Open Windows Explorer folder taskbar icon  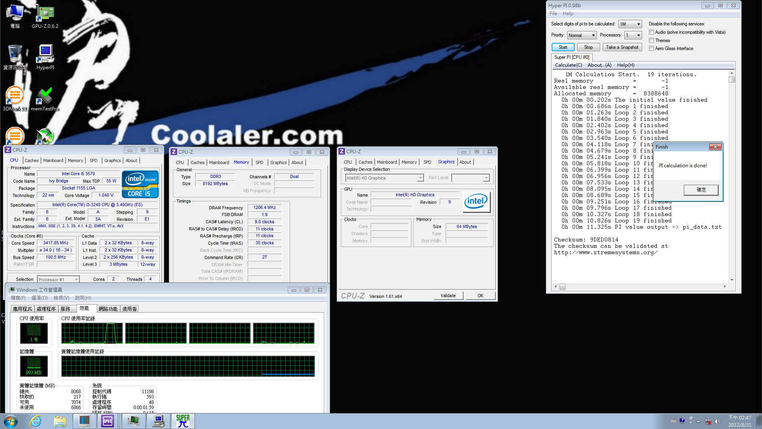pyautogui.click(x=60, y=421)
